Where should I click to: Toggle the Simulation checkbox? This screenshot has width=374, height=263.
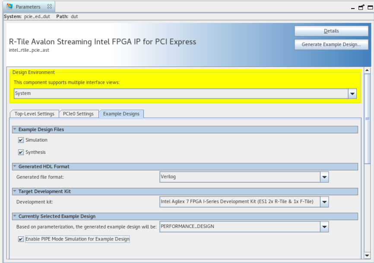(21, 140)
